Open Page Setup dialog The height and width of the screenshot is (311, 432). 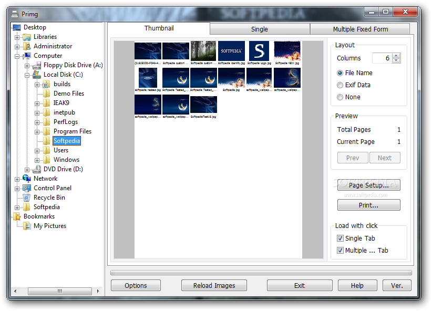[x=368, y=185]
